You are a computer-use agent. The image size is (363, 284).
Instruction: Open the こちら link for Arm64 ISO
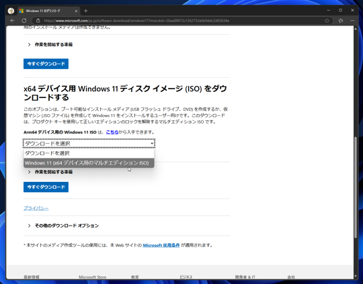pyautogui.click(x=112, y=132)
